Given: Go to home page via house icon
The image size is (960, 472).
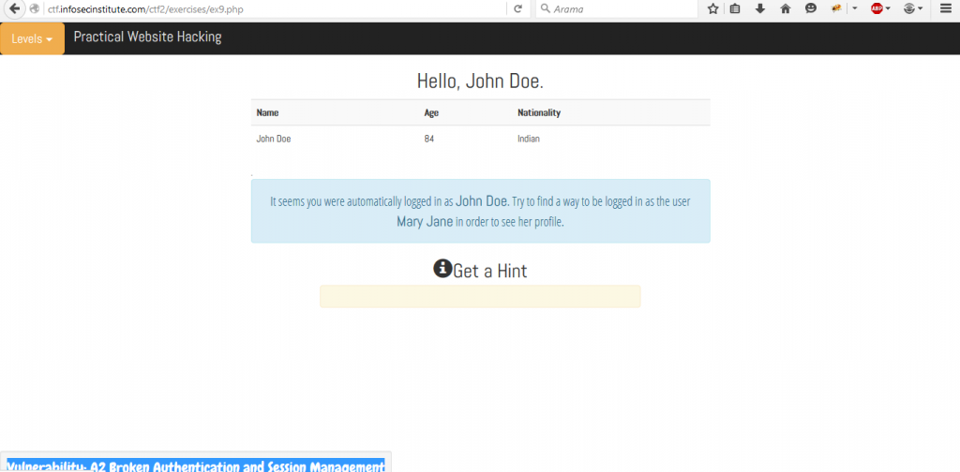Looking at the screenshot, I should [x=786, y=8].
